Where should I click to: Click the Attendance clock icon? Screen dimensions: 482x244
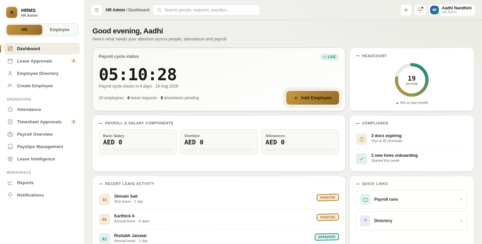pos(10,109)
